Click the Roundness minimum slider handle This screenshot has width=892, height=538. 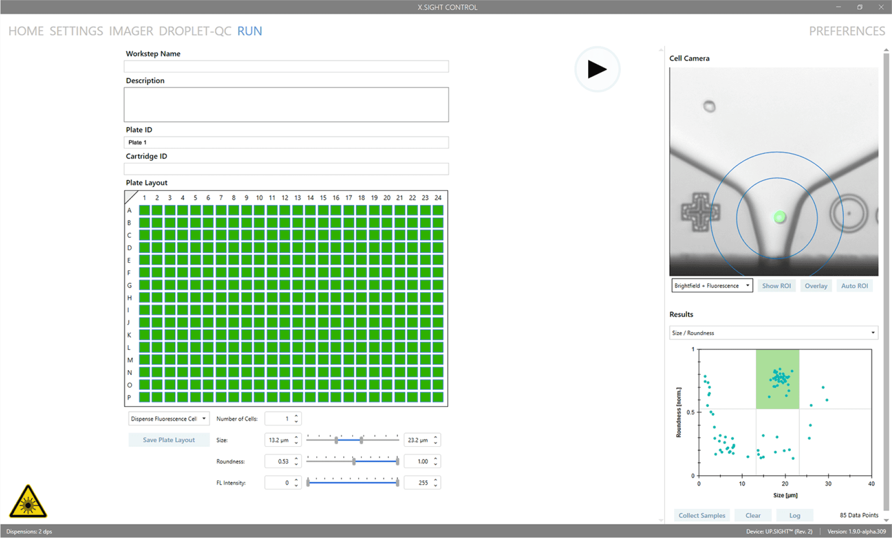tap(354, 461)
